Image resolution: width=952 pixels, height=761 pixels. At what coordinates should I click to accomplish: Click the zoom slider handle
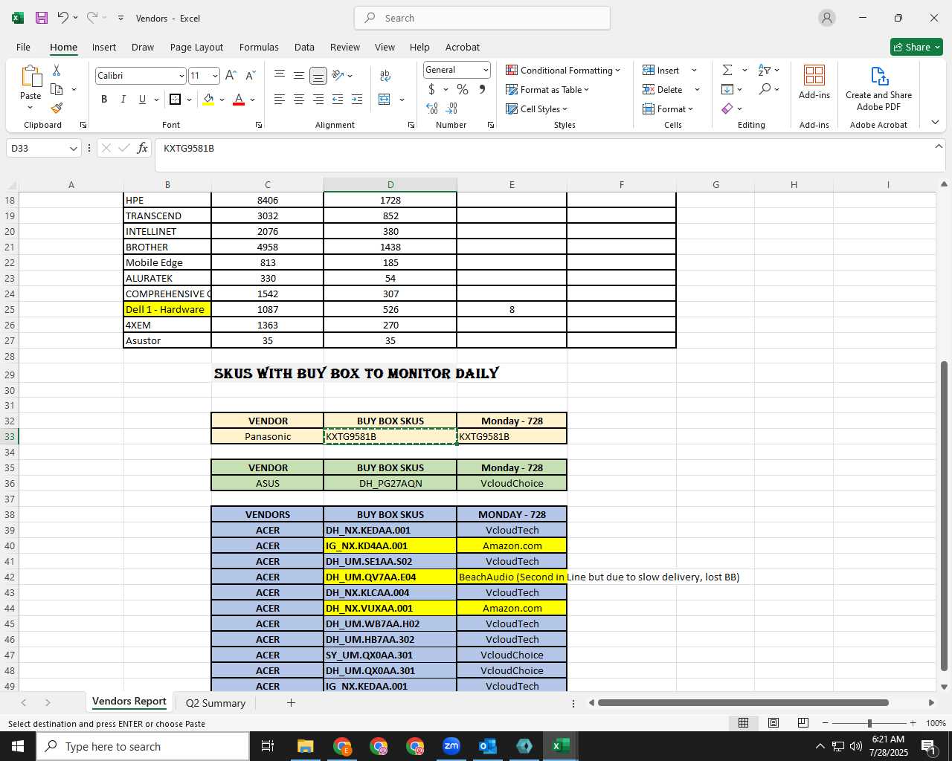click(869, 723)
